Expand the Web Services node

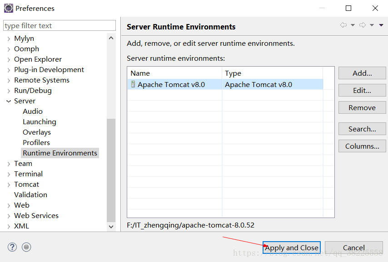[x=9, y=216]
